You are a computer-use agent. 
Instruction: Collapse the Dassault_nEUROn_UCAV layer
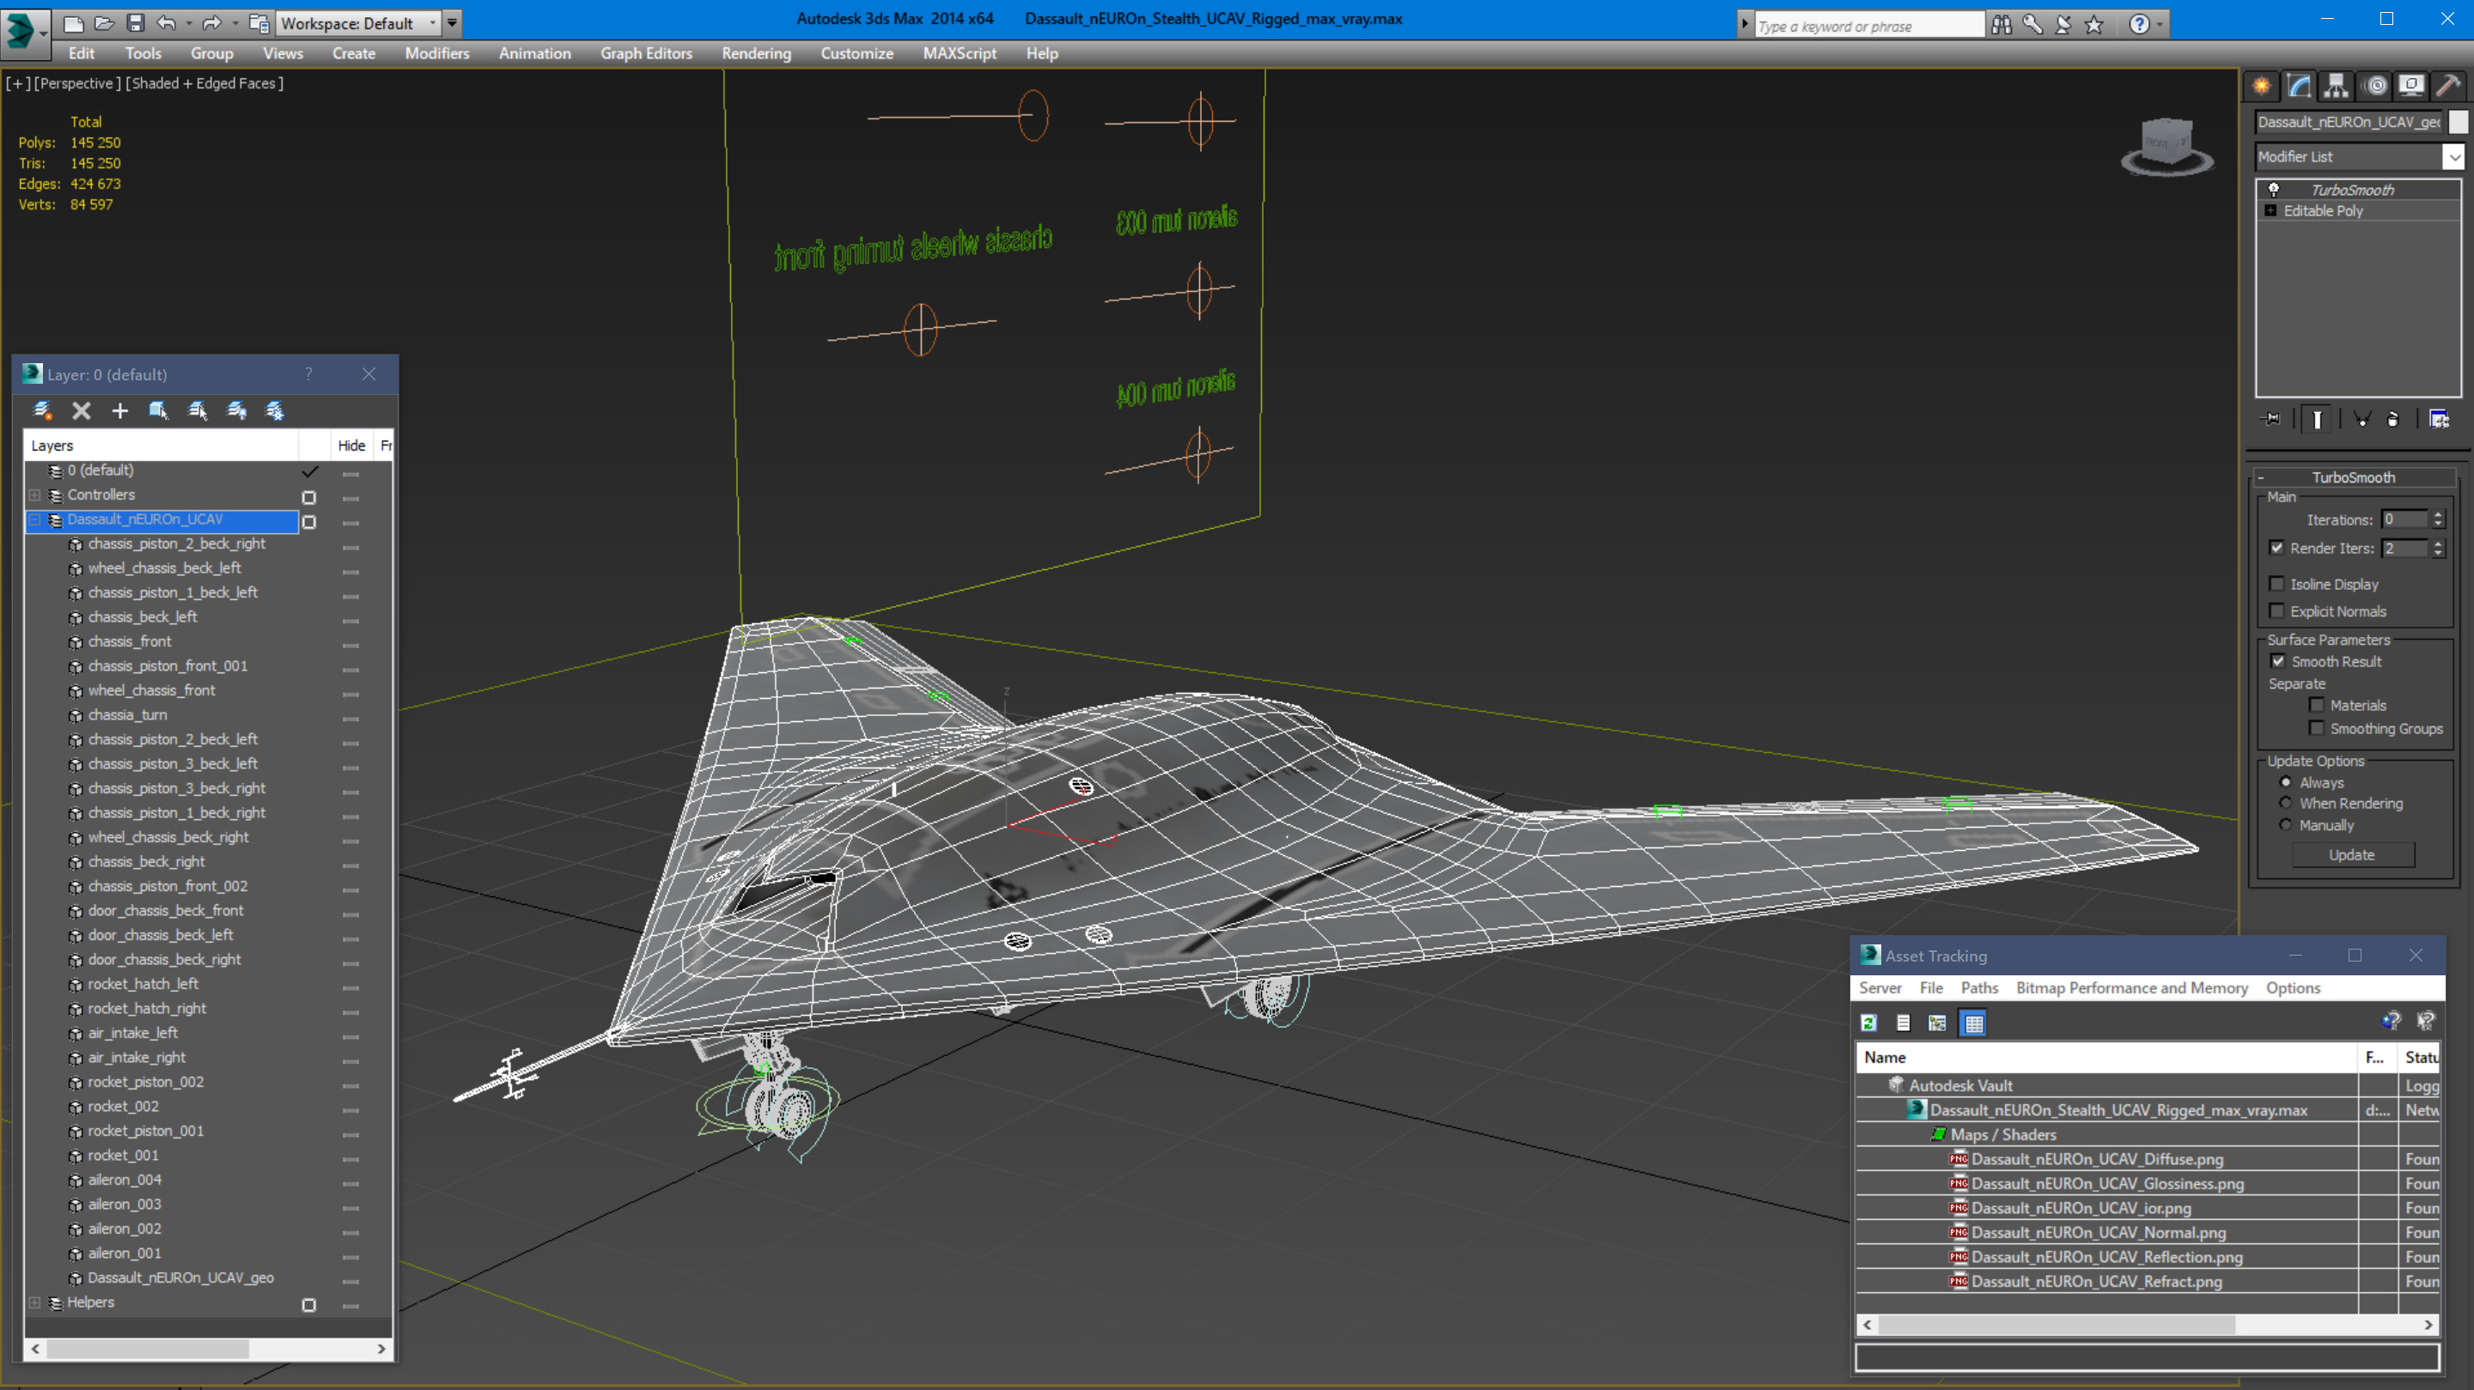click(x=34, y=519)
